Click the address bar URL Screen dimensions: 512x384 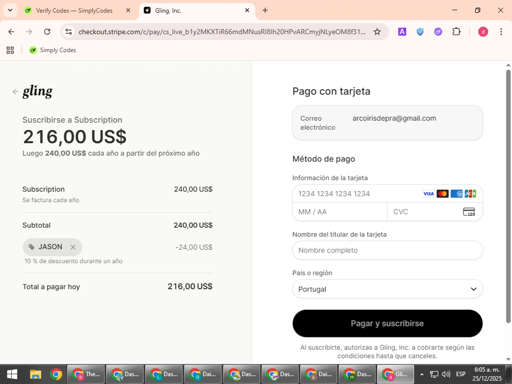[x=222, y=32]
